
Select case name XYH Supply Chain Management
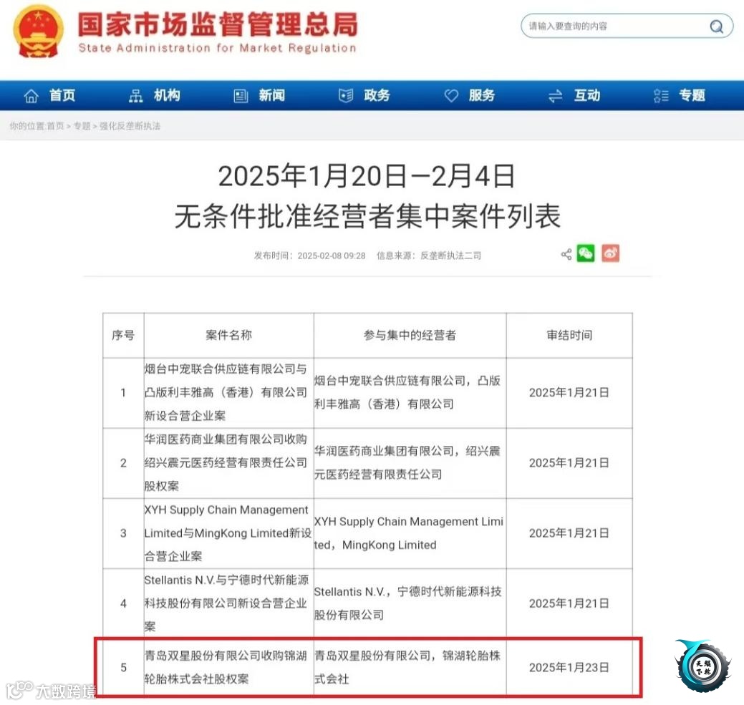click(227, 533)
